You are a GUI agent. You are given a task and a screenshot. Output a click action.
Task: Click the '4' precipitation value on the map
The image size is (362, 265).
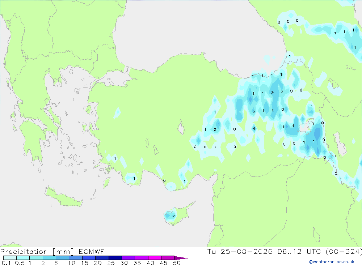pos(254,129)
